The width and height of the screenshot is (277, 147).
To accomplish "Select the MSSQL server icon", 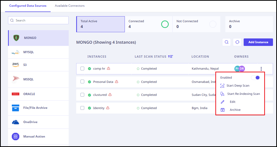I will pyautogui.click(x=16, y=79).
